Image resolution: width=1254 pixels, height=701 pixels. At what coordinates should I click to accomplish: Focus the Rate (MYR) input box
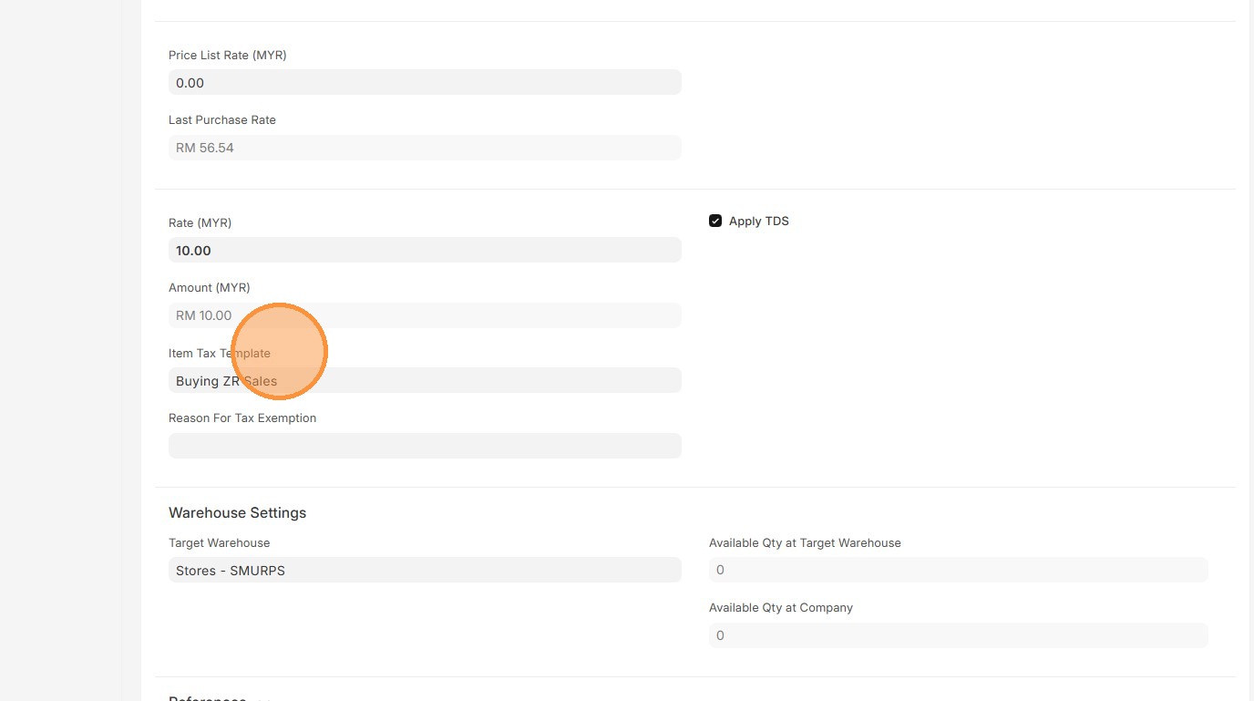click(x=425, y=251)
